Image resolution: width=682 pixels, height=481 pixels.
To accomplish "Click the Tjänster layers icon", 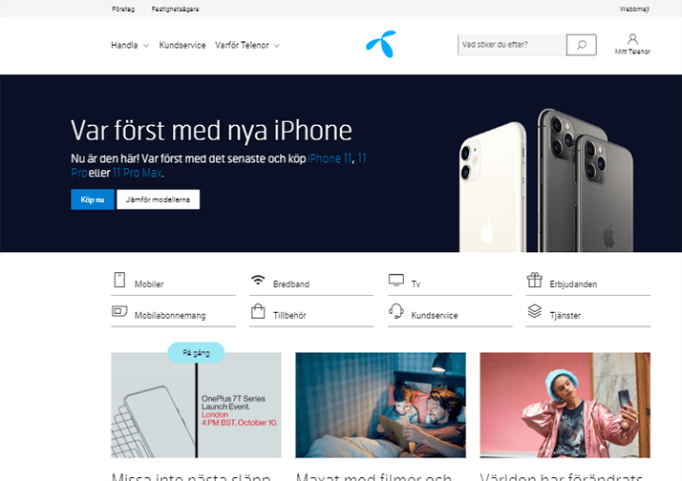I will click(x=535, y=311).
